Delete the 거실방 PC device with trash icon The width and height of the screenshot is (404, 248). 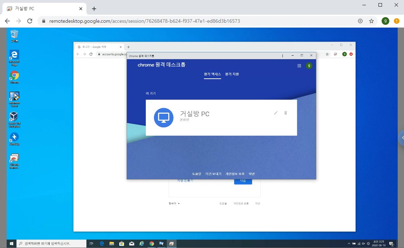coord(285,113)
